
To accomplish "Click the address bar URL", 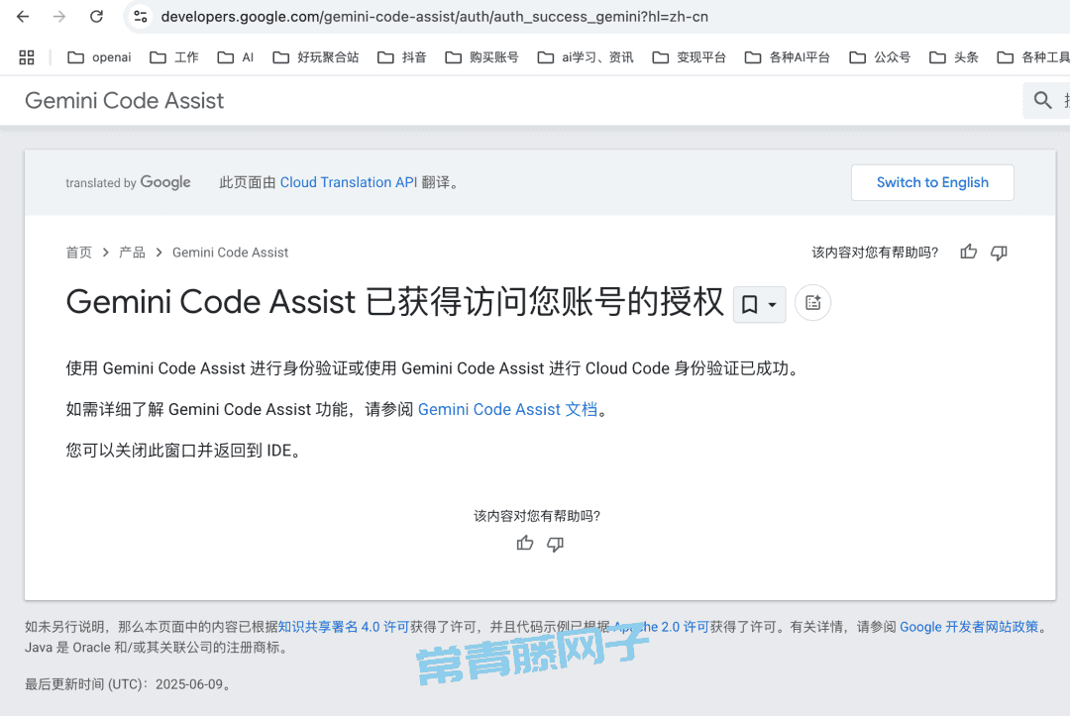I will (x=434, y=17).
